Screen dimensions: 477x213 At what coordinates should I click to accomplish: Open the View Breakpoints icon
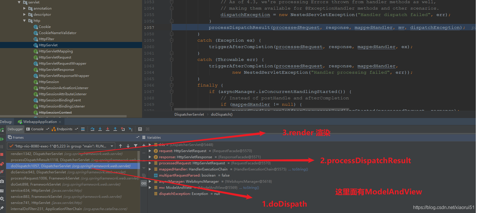click(2, 164)
